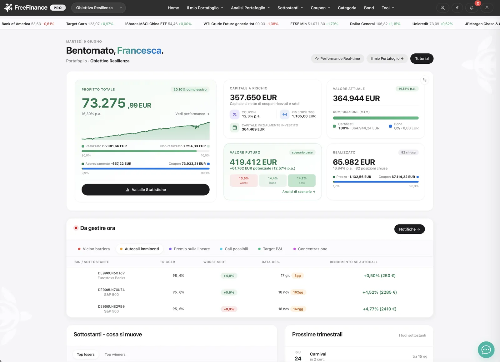
Task: Go to Home in navigation
Action: (x=173, y=8)
